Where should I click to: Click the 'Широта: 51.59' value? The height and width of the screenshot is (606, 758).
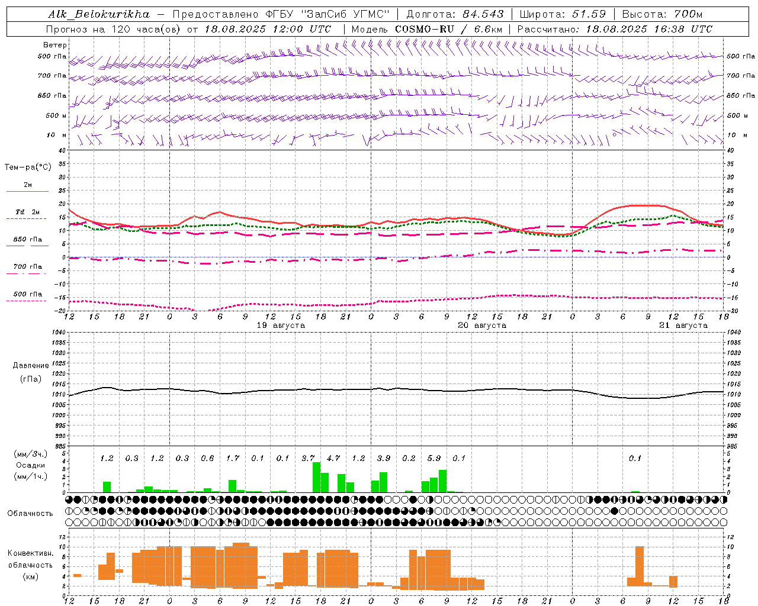click(563, 14)
